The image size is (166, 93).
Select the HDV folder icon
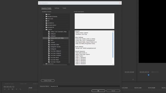tap(46, 14)
